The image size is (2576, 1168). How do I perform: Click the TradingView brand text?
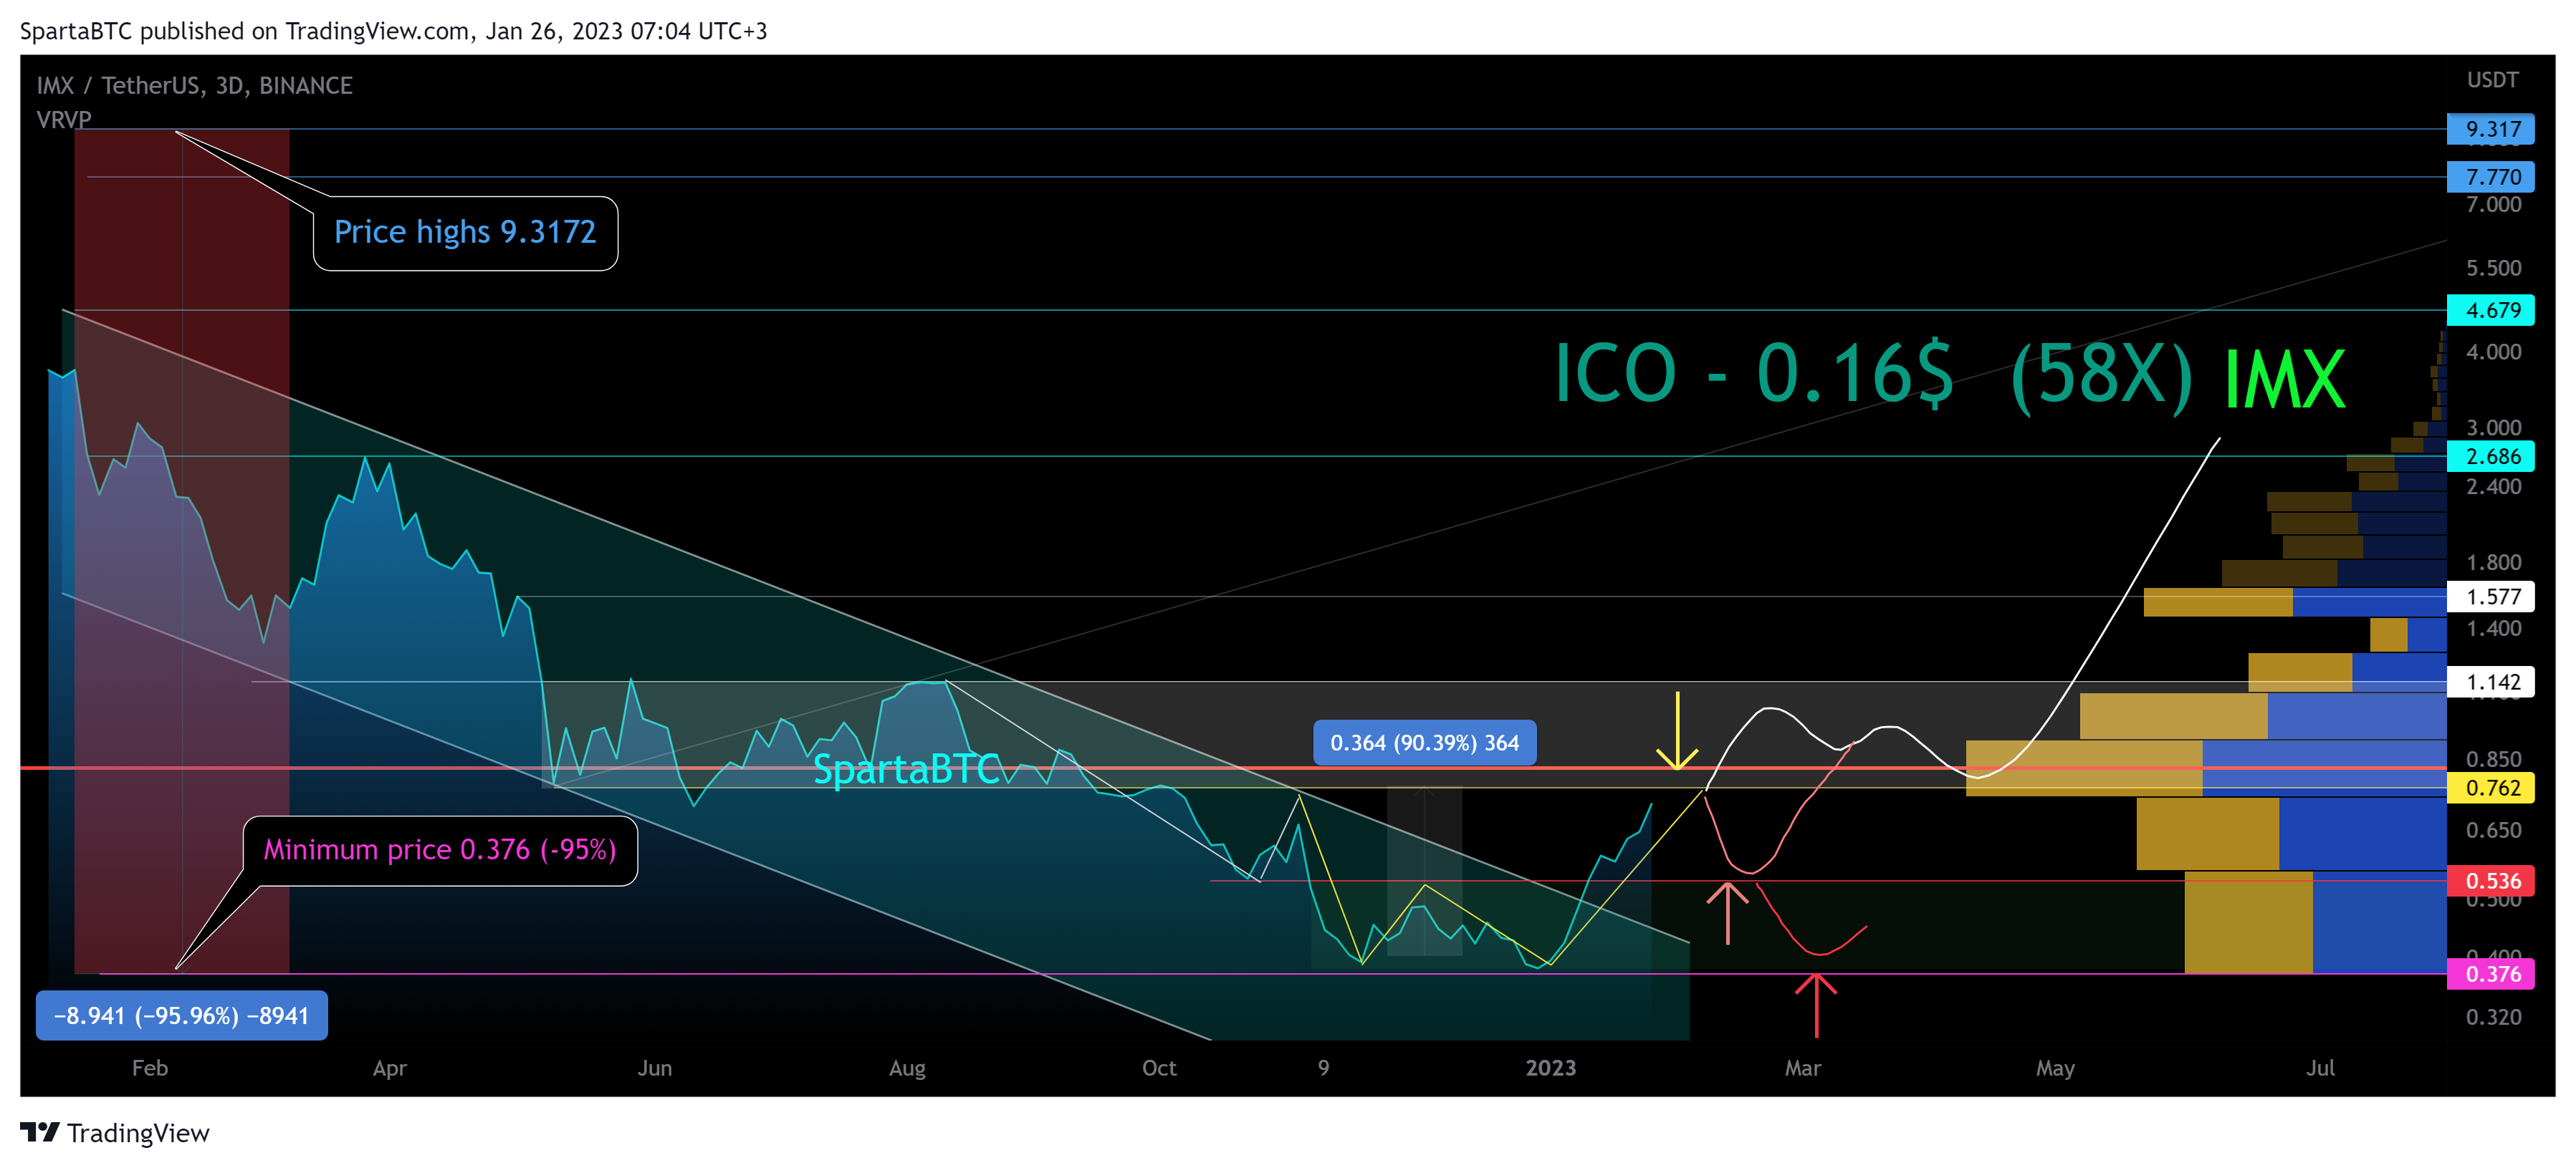point(138,1133)
